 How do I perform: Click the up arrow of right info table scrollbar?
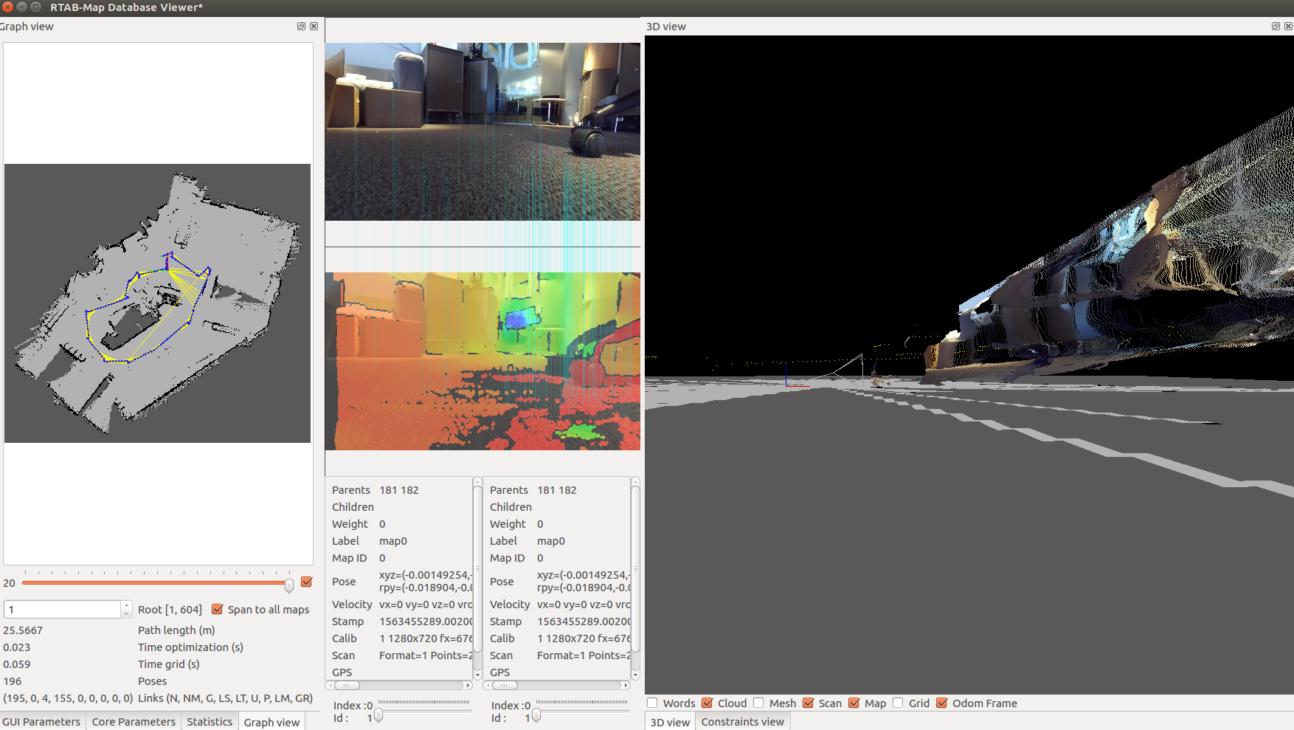tap(635, 481)
